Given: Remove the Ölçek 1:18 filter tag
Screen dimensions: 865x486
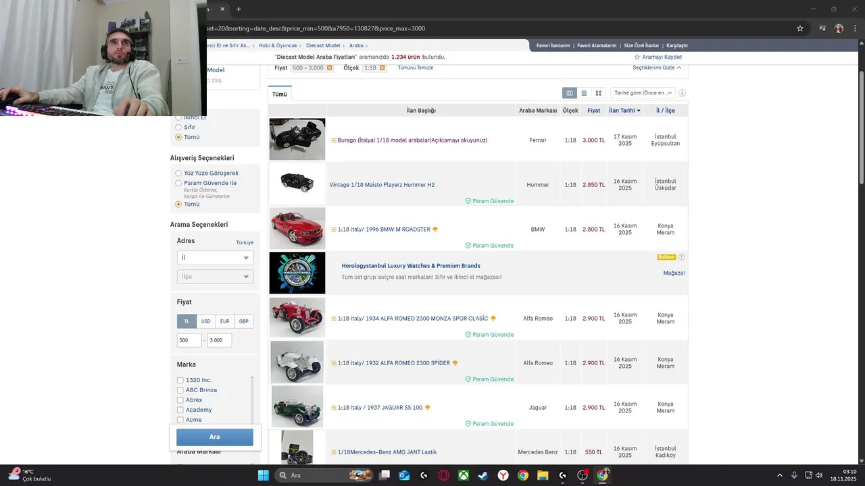Looking at the screenshot, I should point(382,67).
